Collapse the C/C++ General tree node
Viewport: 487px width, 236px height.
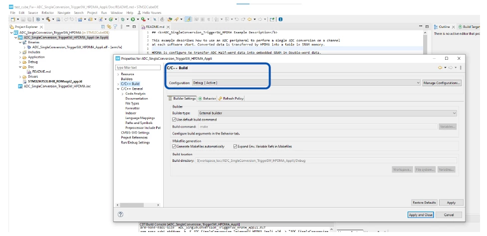[x=118, y=89]
